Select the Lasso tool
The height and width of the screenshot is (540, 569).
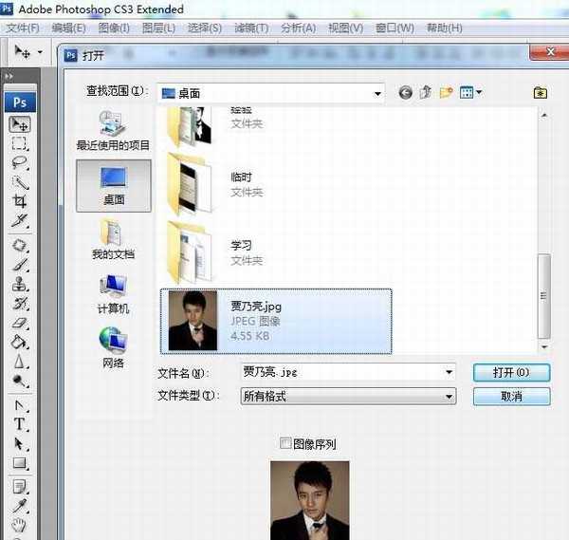pos(19,162)
